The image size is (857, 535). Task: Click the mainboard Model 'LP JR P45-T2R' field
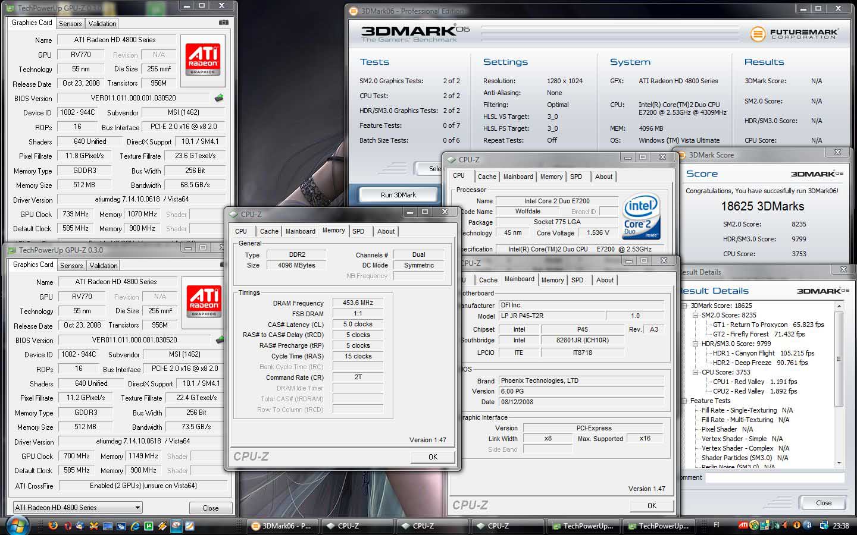551,316
